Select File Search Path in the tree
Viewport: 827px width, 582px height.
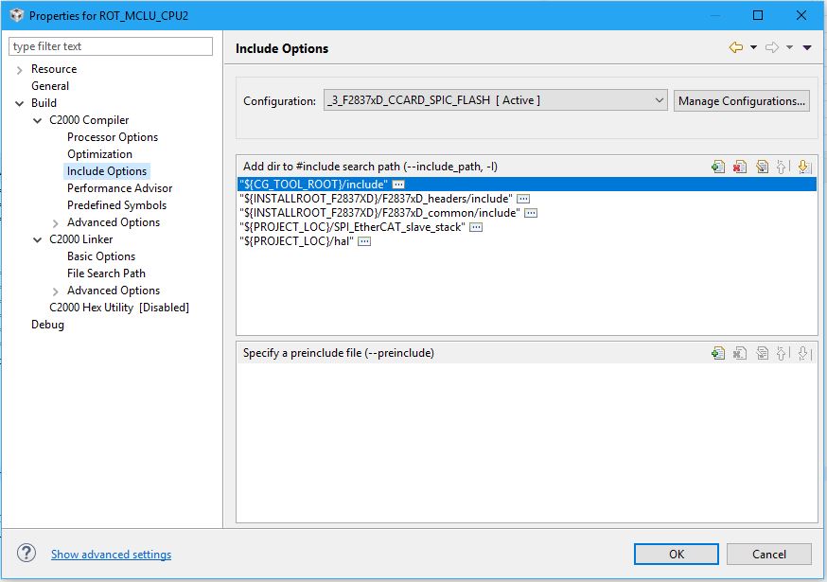[106, 273]
